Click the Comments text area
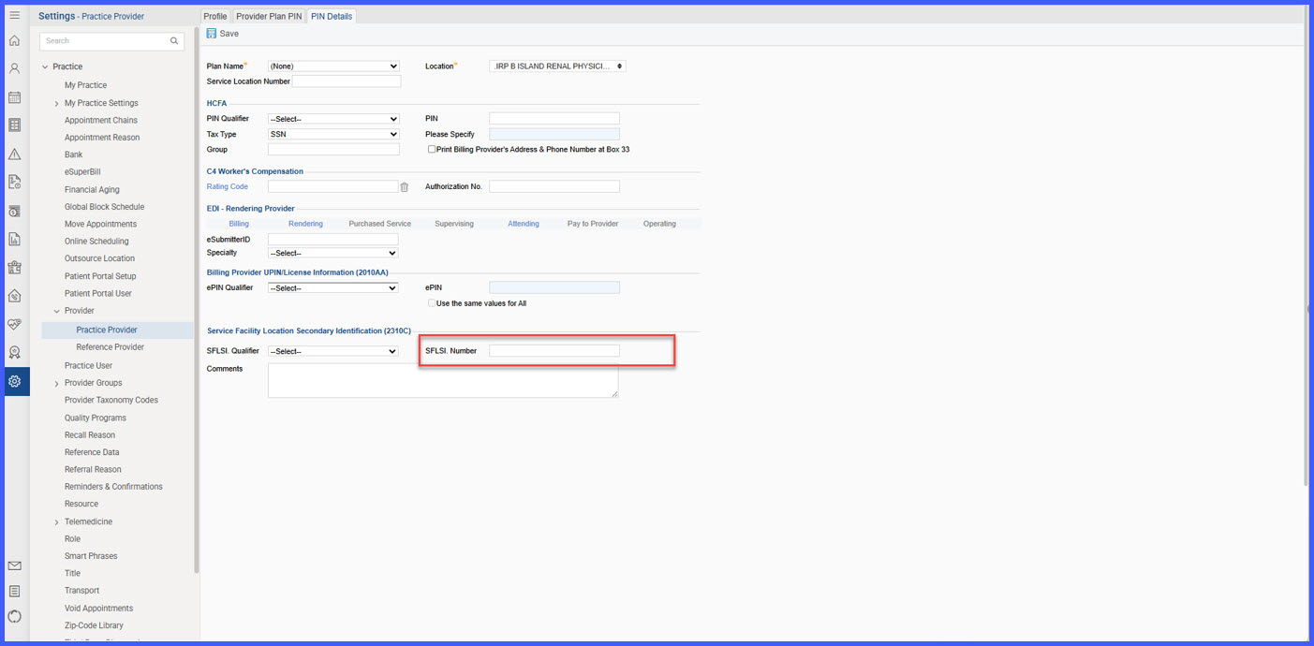The image size is (1314, 646). pos(443,380)
